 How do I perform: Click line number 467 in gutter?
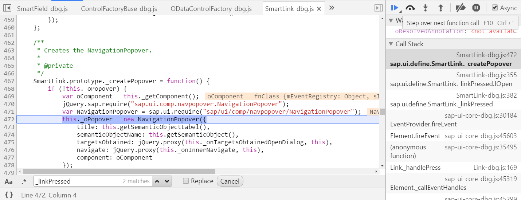(9, 81)
